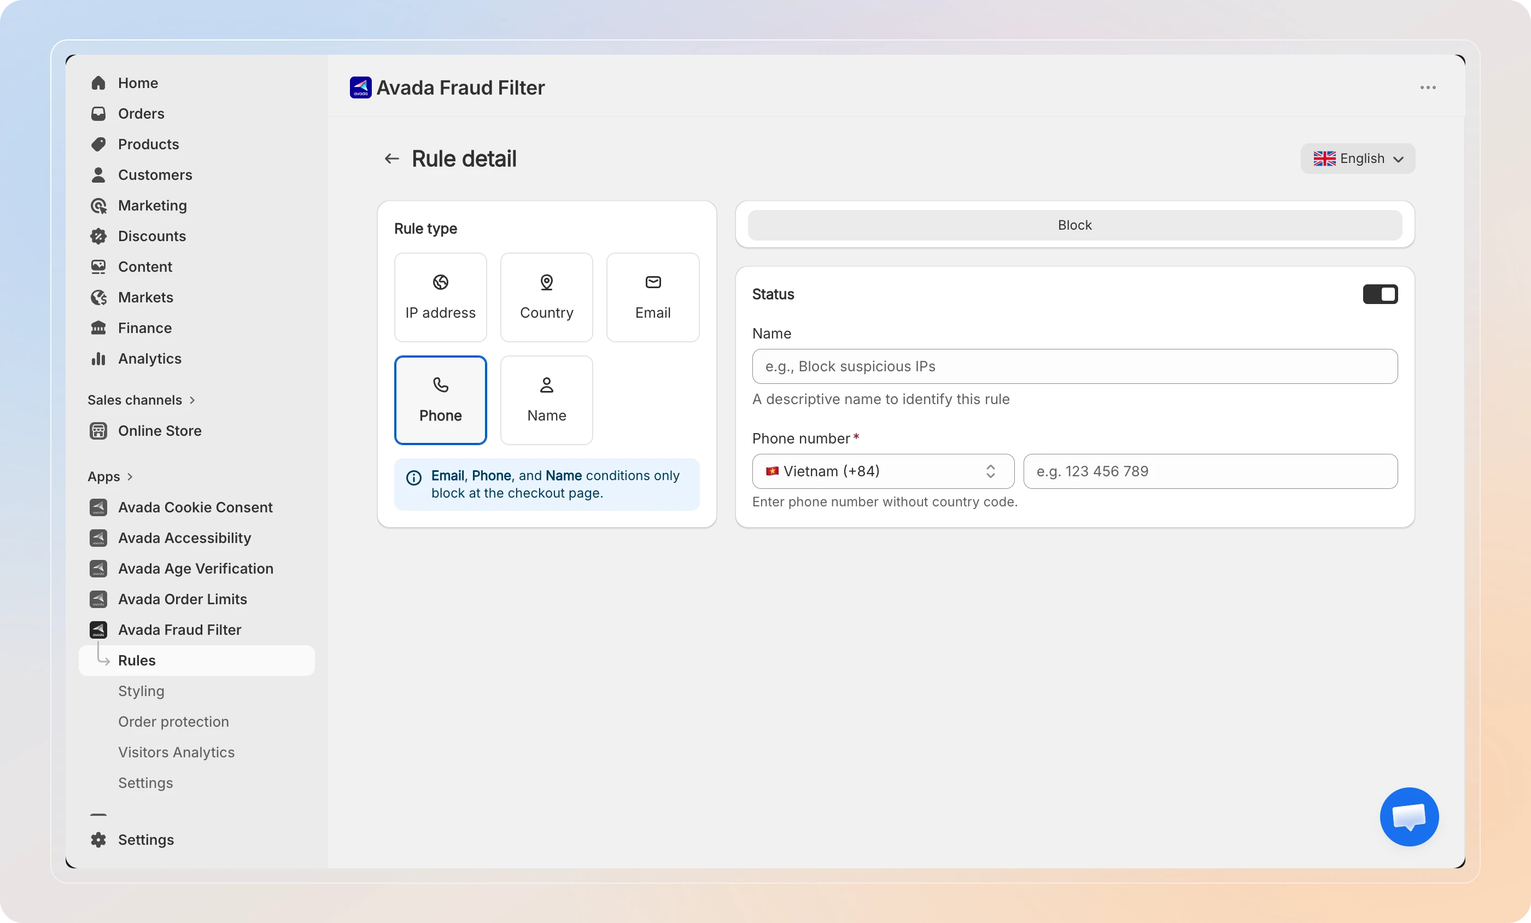The height and width of the screenshot is (923, 1531).
Task: Toggle the rule Status switch
Action: pyautogui.click(x=1380, y=294)
